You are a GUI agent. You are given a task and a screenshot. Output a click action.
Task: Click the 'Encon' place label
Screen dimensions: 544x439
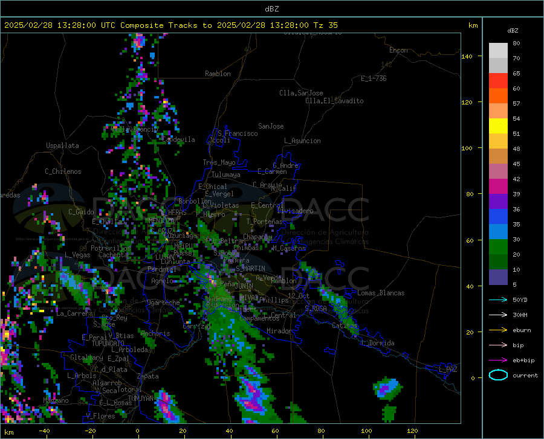tap(398, 50)
